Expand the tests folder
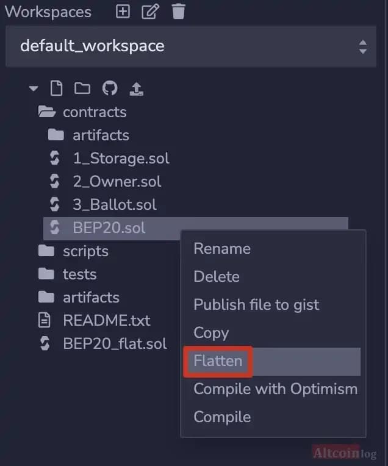Image resolution: width=388 pixels, height=466 pixels. click(x=80, y=274)
